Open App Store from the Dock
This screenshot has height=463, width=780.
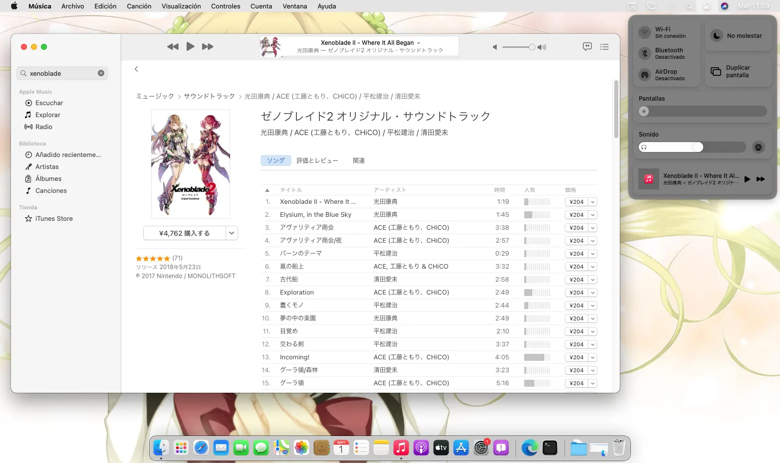(461, 448)
